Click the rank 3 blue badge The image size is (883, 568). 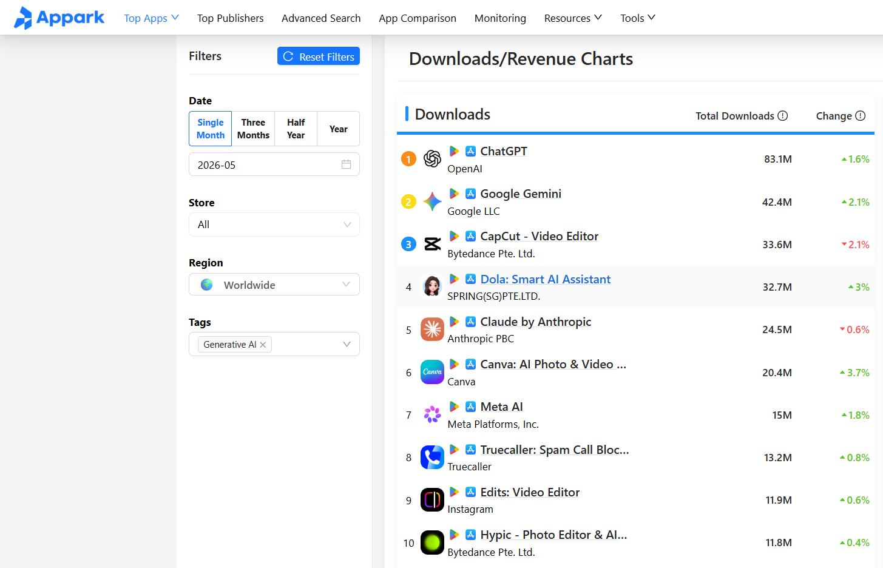[x=409, y=244]
